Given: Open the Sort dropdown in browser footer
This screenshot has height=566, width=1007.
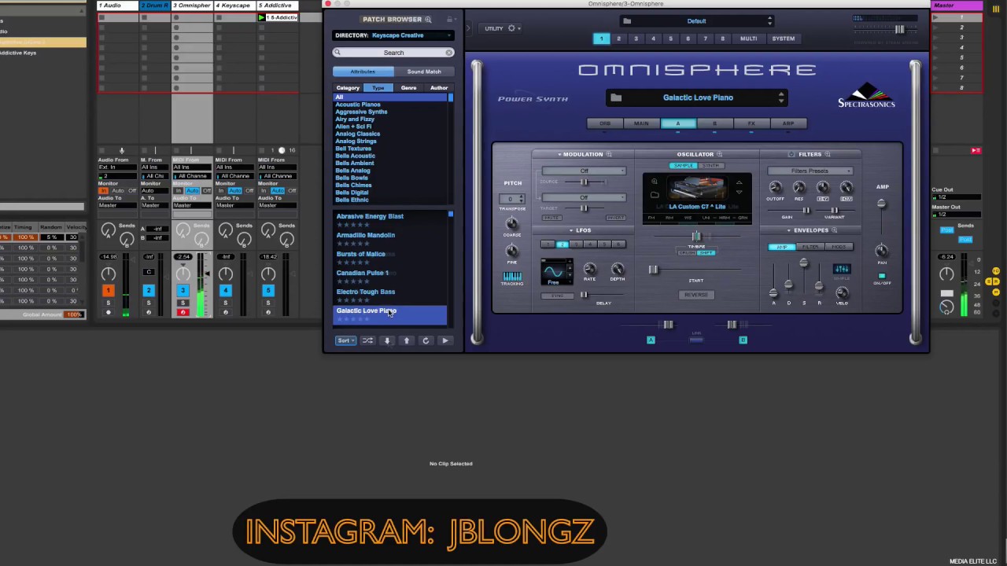Looking at the screenshot, I should 345,340.
